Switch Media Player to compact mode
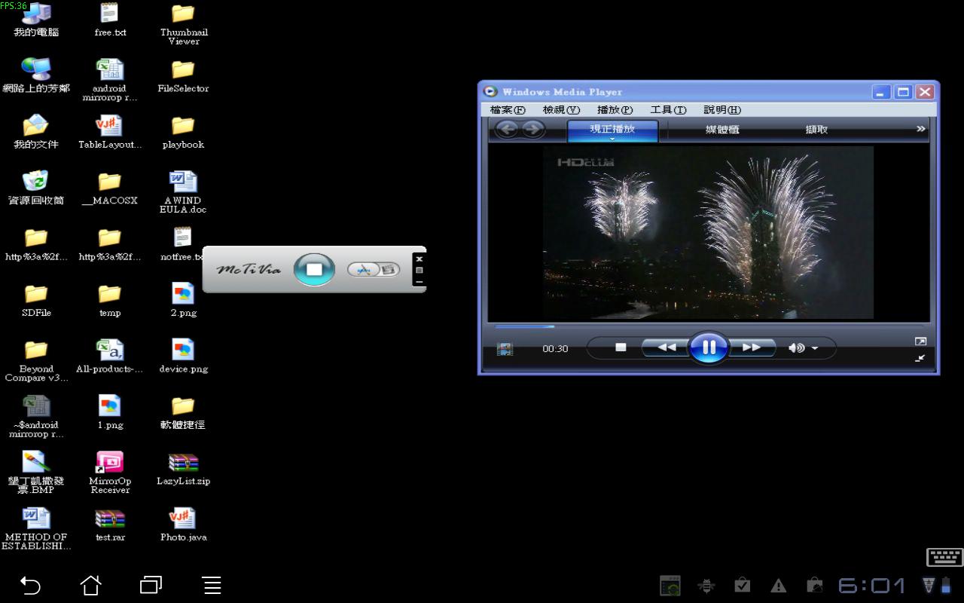The height and width of the screenshot is (603, 964). 920,358
